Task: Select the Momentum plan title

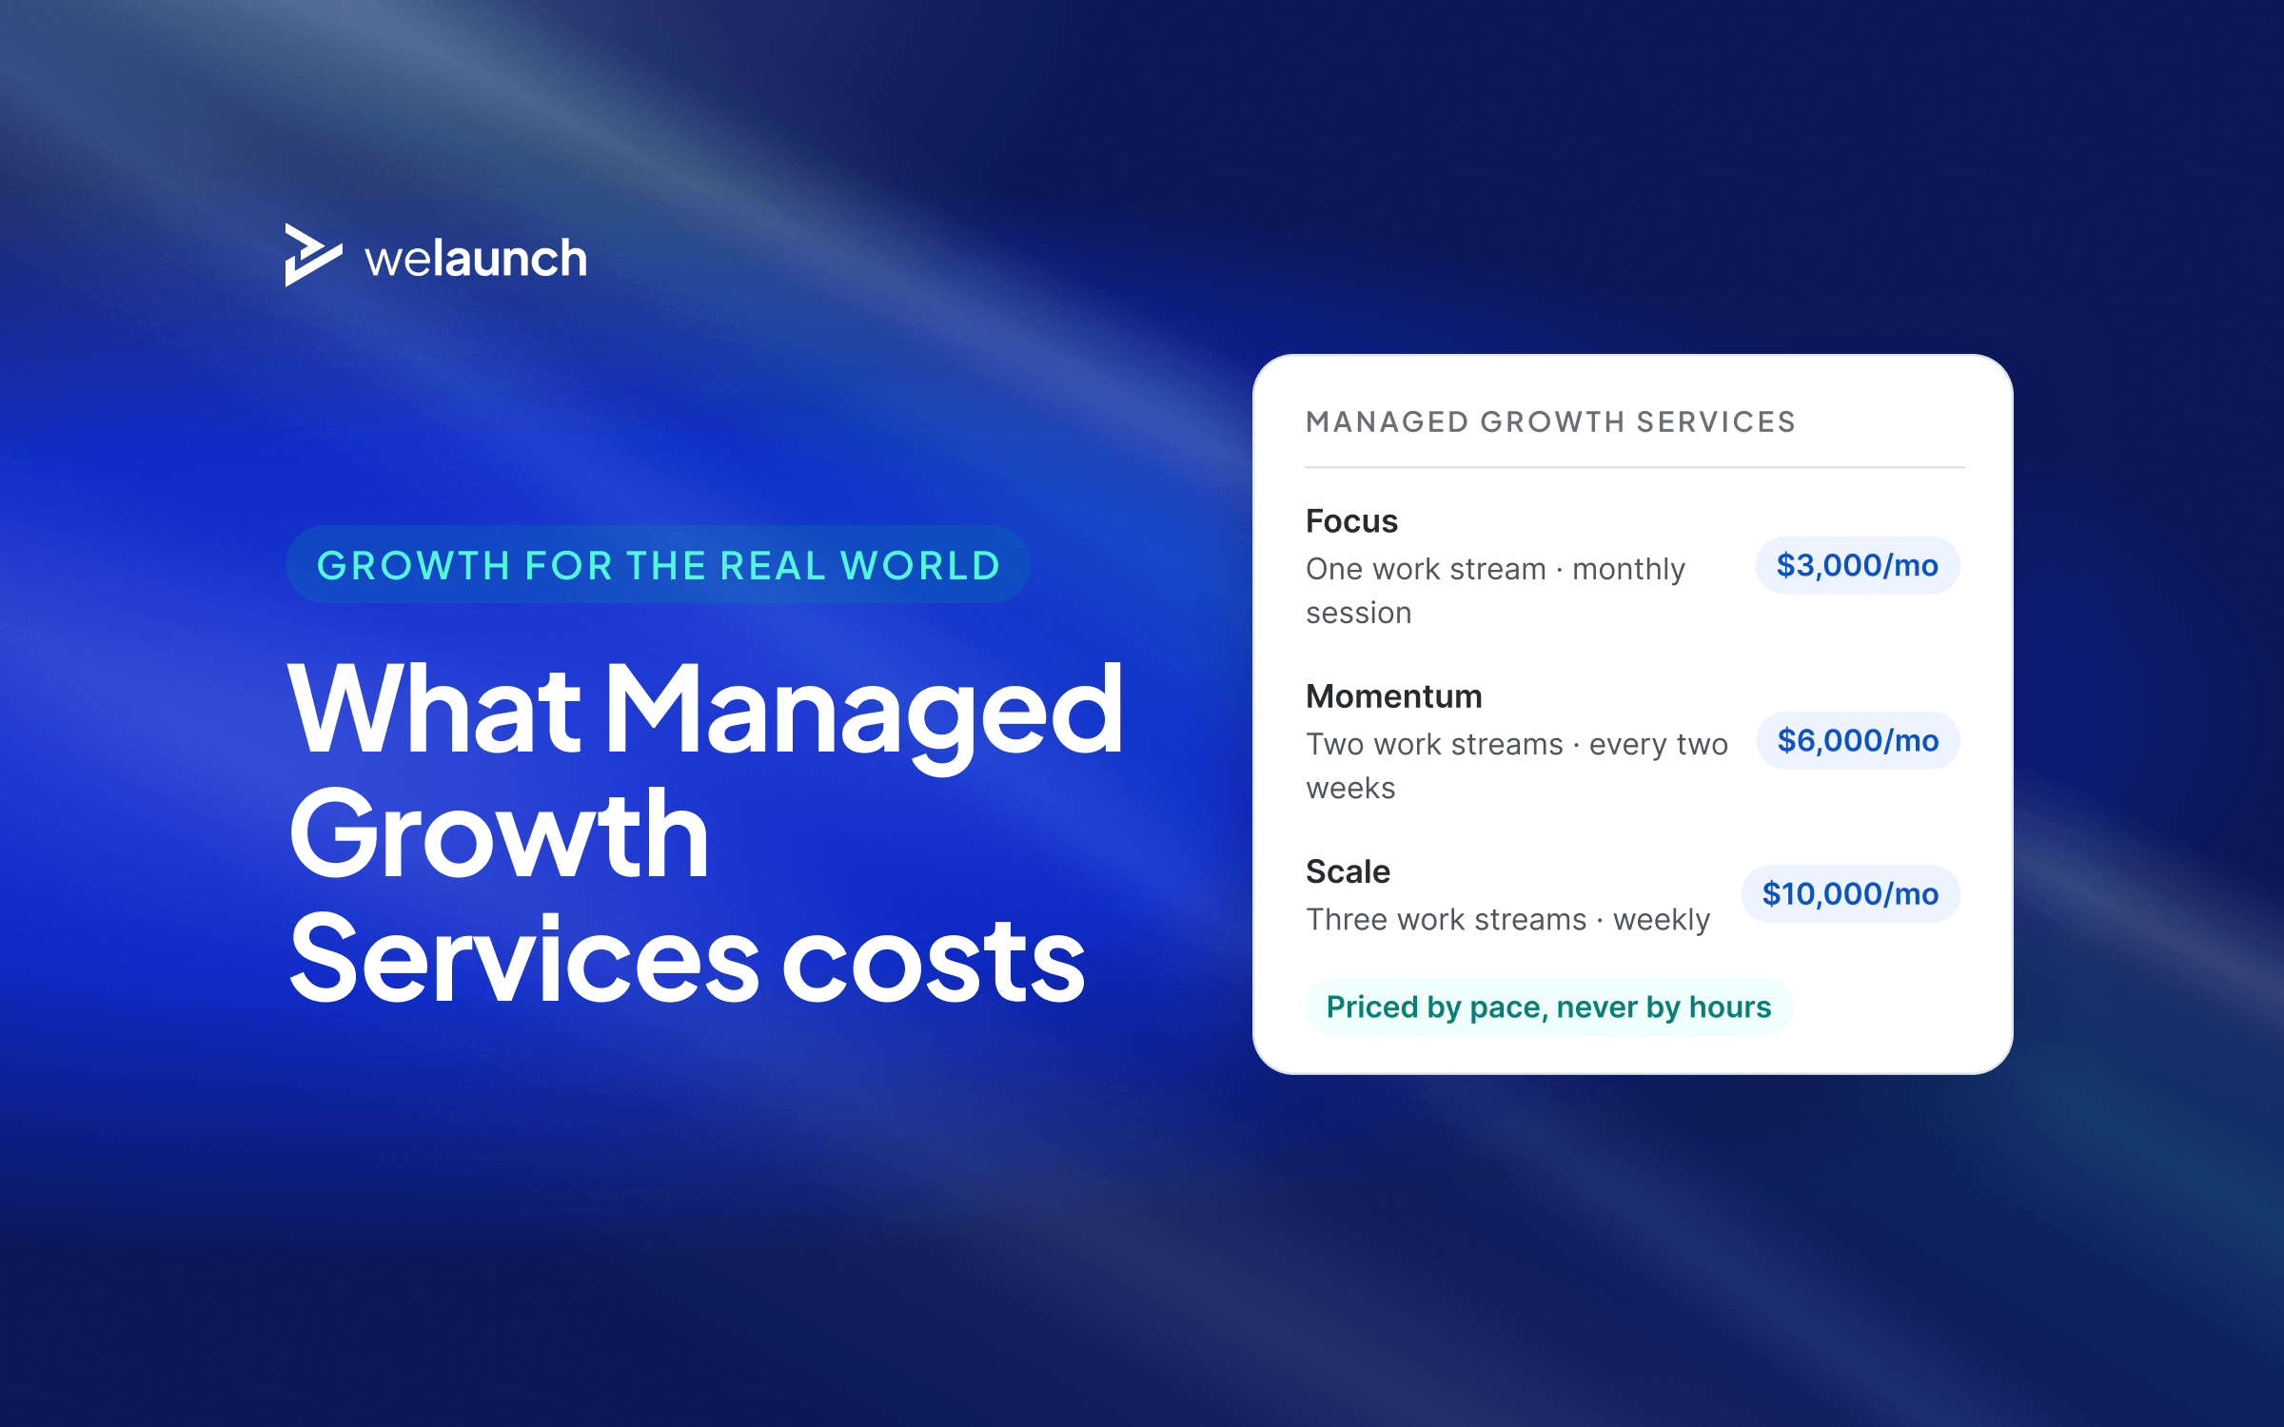Action: [x=1393, y=696]
